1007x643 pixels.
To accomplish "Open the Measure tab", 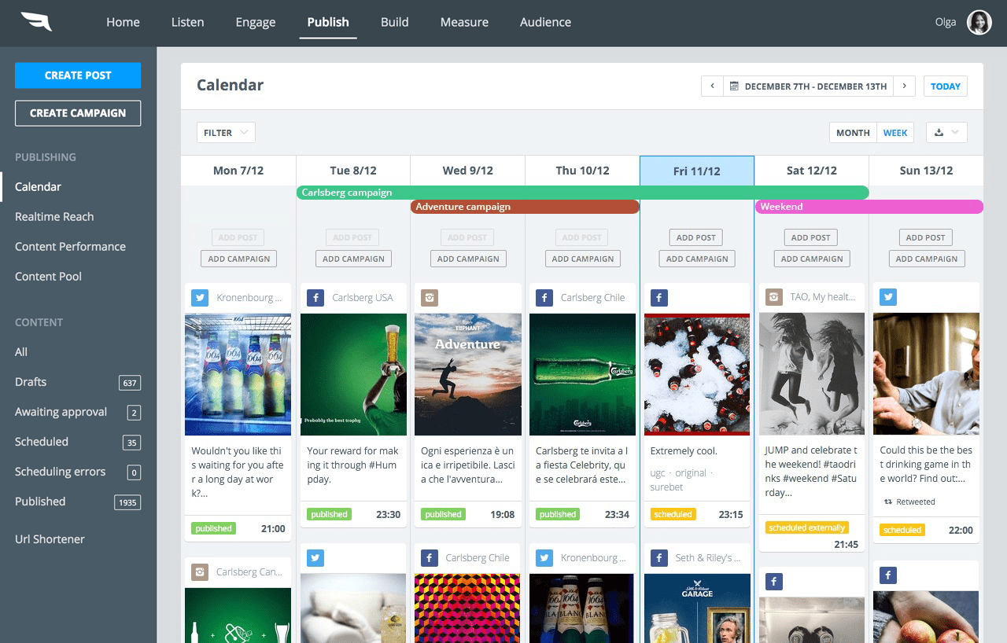I will click(x=464, y=22).
